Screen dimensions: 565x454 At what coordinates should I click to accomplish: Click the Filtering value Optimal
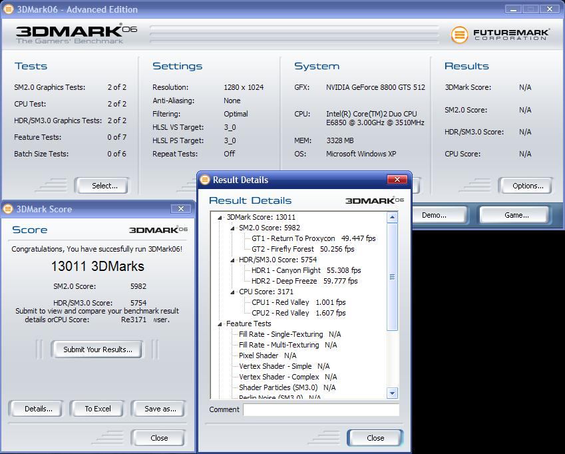236,114
